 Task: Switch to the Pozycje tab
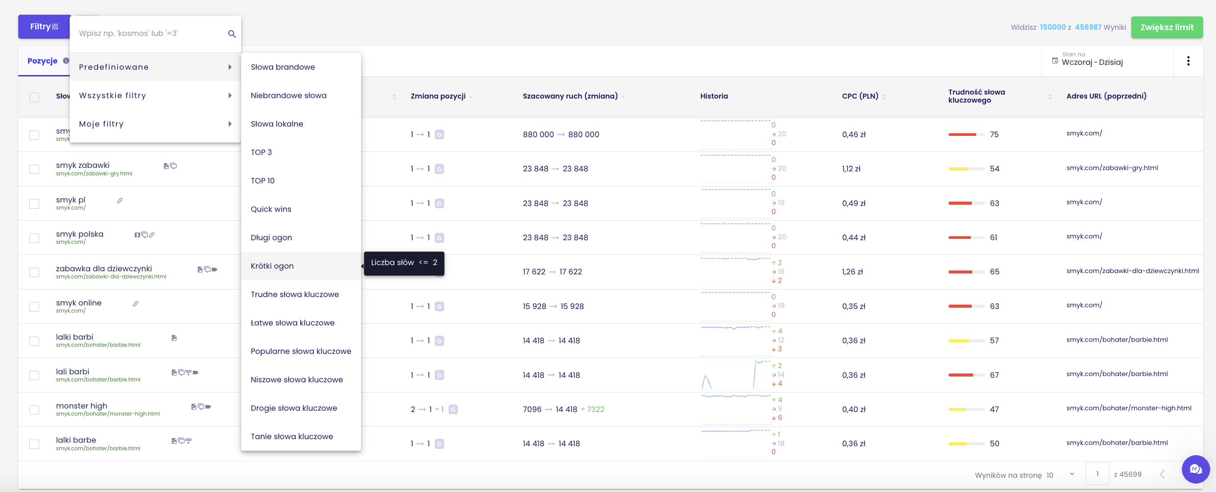coord(43,61)
